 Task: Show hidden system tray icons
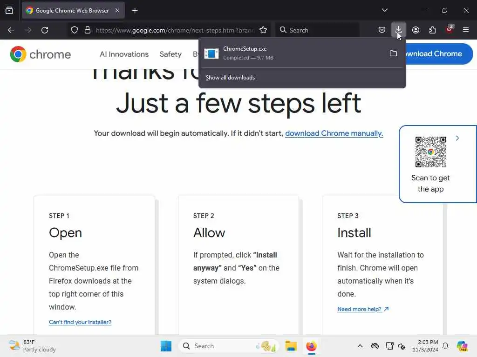point(360,346)
